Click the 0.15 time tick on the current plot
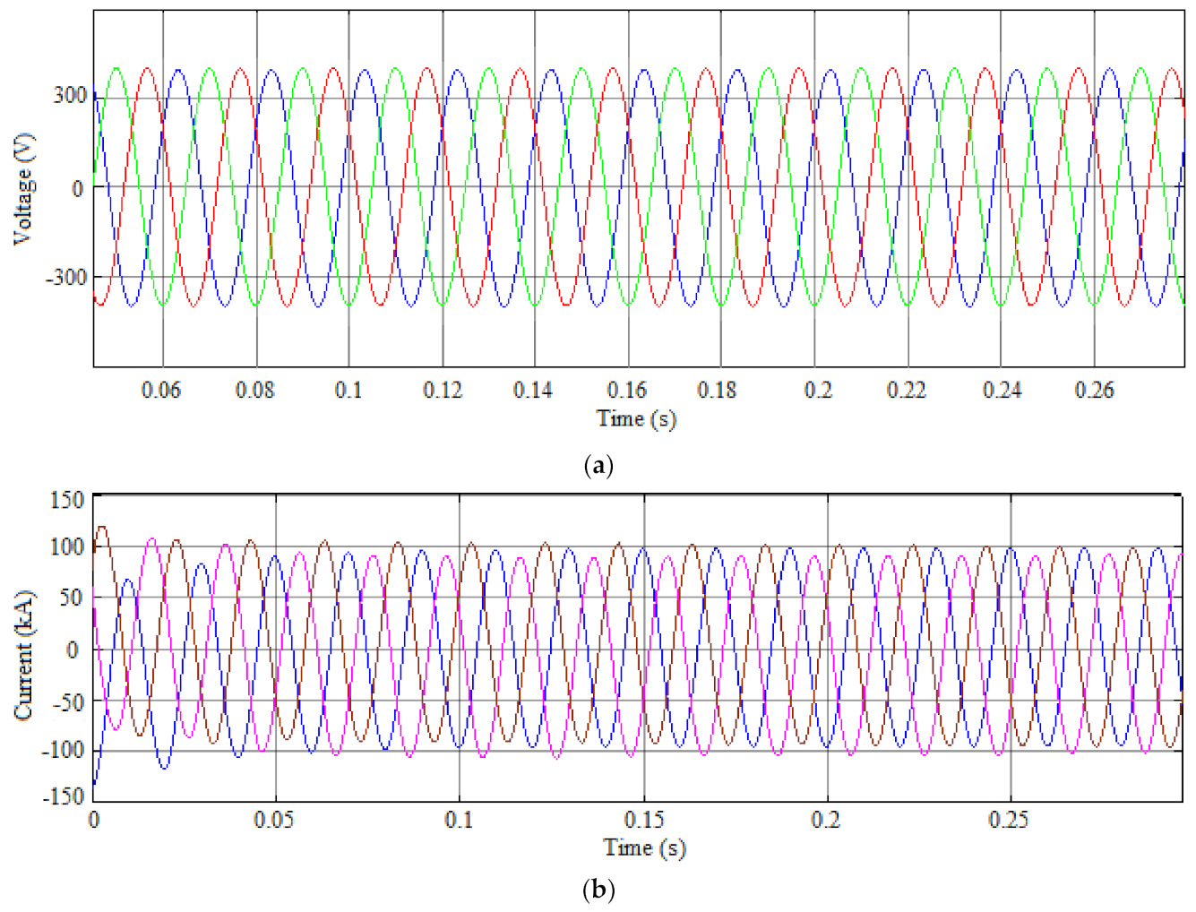Image resolution: width=1196 pixels, height=912 pixels. click(644, 819)
